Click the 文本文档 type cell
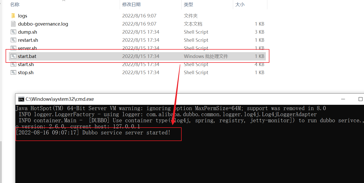This screenshot has width=364, height=183. (x=193, y=24)
